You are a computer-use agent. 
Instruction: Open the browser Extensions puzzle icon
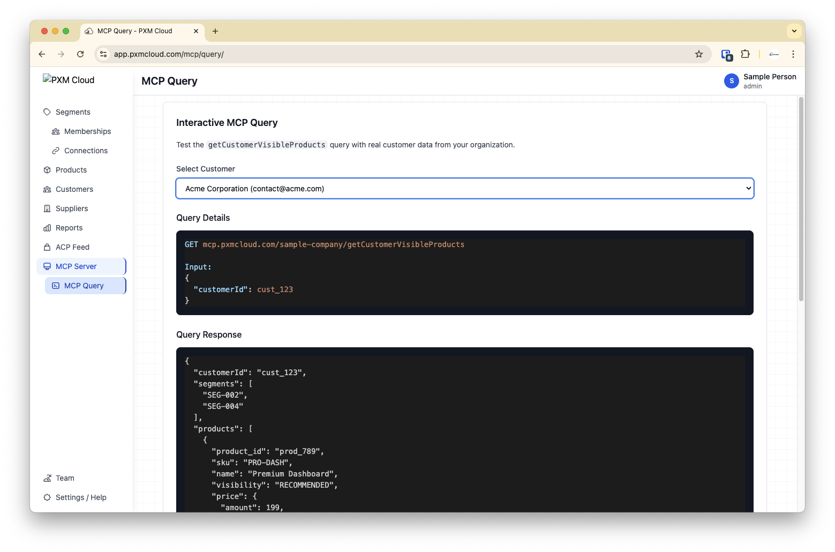[745, 54]
